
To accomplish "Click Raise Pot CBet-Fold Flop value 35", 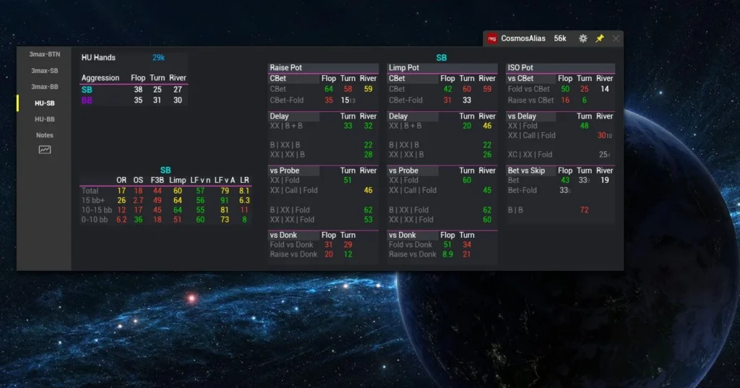I will [329, 100].
